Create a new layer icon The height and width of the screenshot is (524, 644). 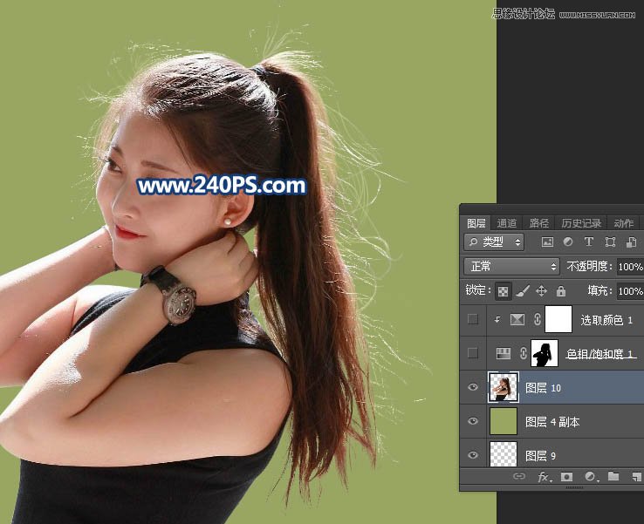[636, 476]
